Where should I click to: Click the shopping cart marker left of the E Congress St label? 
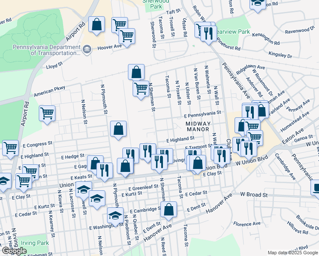click(10, 149)
